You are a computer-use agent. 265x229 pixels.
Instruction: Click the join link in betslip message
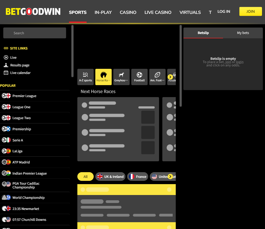pos(228,62)
